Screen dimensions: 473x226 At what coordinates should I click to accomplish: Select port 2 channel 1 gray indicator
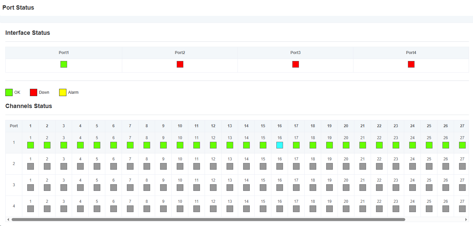(31, 166)
